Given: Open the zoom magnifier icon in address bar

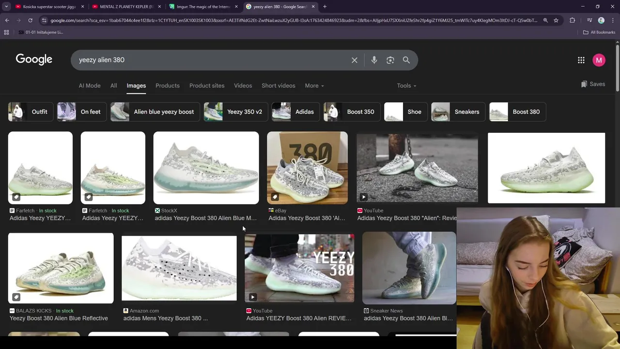Looking at the screenshot, I should point(545,20).
